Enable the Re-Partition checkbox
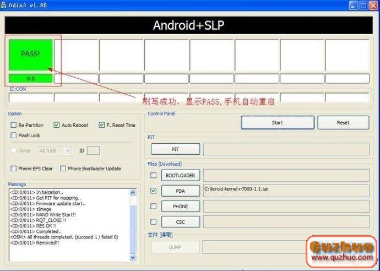The image size is (380, 271). tap(14, 125)
